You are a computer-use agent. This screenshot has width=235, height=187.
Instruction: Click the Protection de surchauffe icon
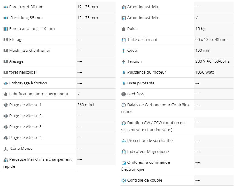point(124,141)
